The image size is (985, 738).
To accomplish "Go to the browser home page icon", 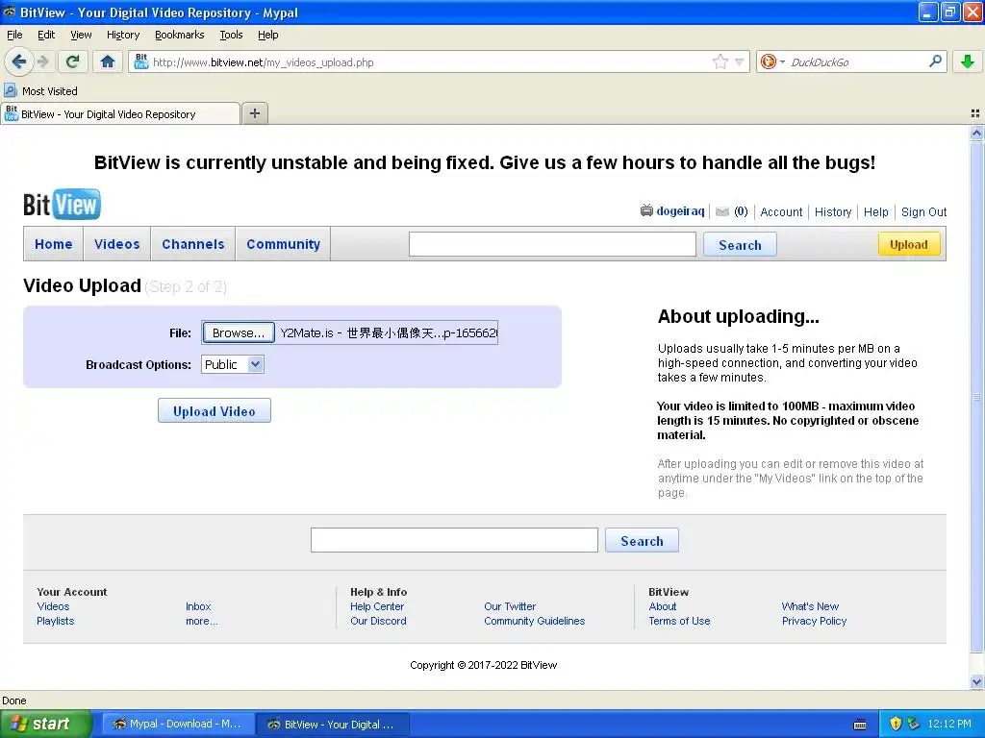I will point(108,61).
